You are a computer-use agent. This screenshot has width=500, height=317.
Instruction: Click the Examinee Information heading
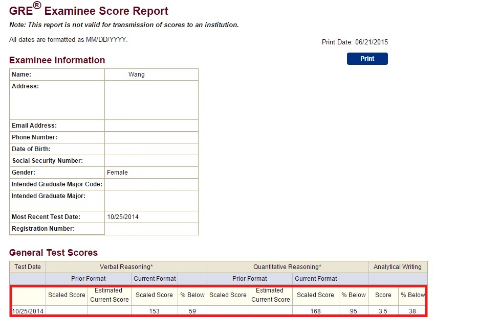click(x=57, y=60)
